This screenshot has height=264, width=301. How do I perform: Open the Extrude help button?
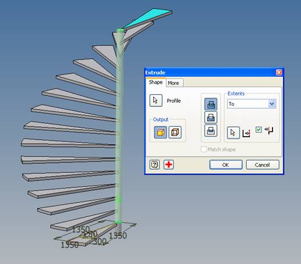[x=154, y=165]
